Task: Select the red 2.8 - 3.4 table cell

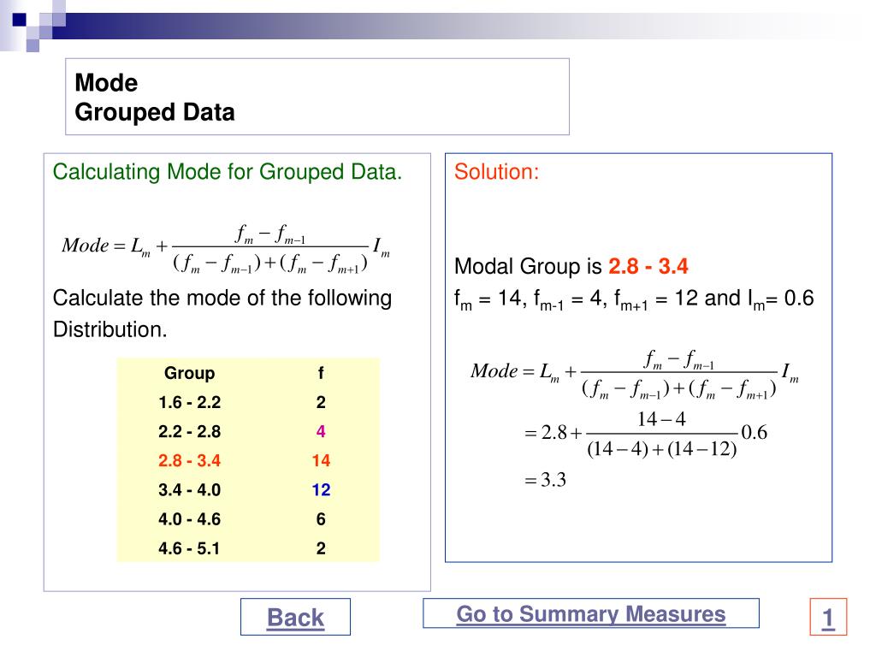Action: pyautogui.click(x=189, y=460)
